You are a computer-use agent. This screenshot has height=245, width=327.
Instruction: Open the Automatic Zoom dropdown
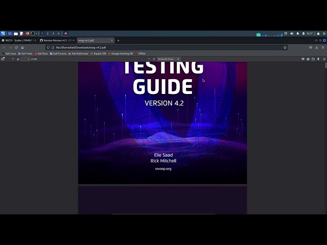coord(169,59)
